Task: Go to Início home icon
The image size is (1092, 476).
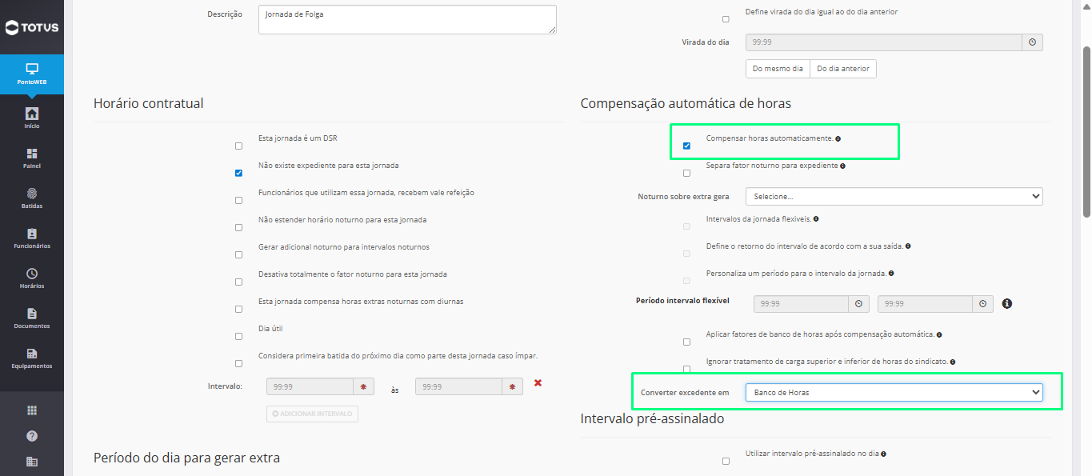Action: (x=32, y=113)
